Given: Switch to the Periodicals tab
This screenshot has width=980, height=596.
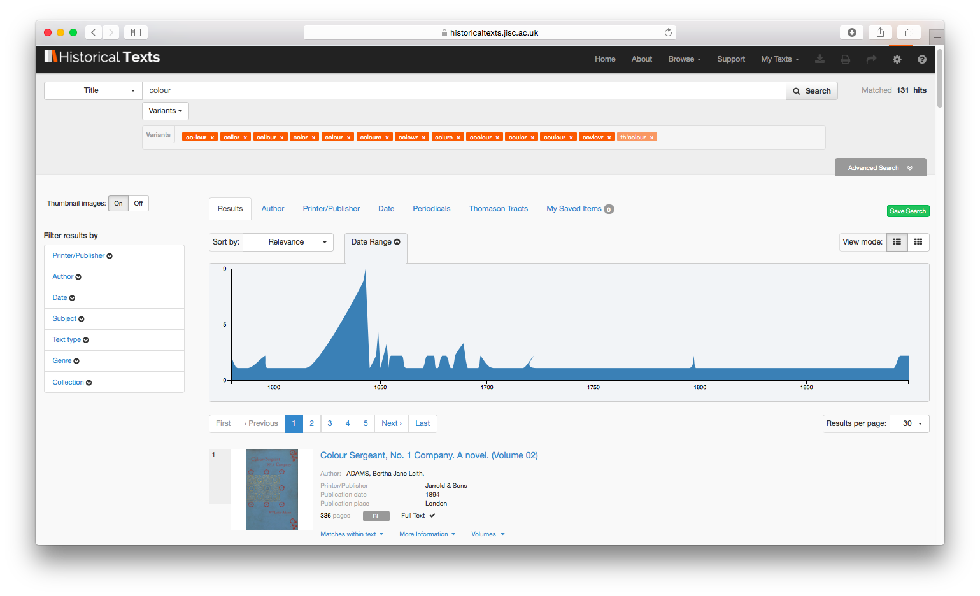Looking at the screenshot, I should coord(431,209).
